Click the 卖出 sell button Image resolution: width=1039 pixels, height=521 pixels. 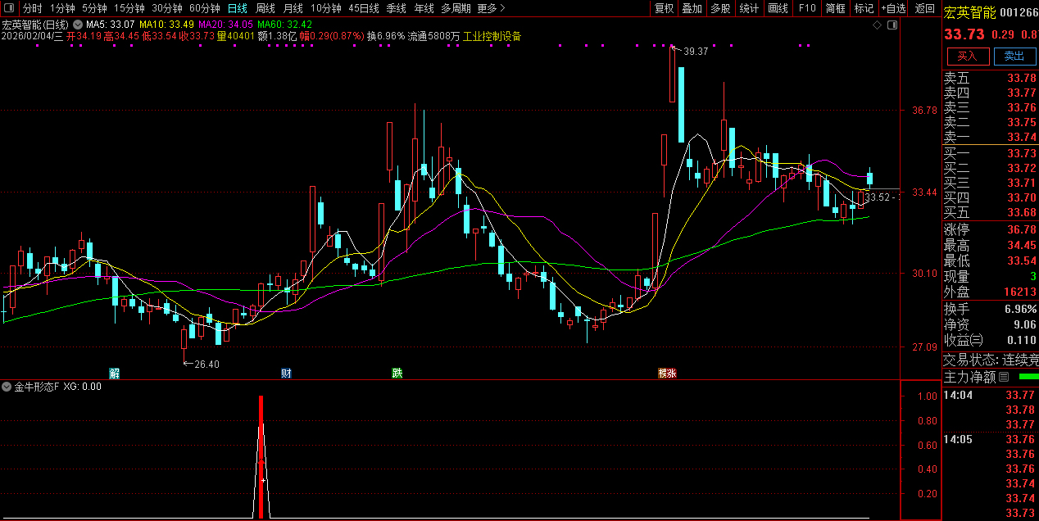(1014, 56)
